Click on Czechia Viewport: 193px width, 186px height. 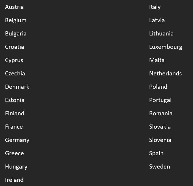(x=15, y=73)
